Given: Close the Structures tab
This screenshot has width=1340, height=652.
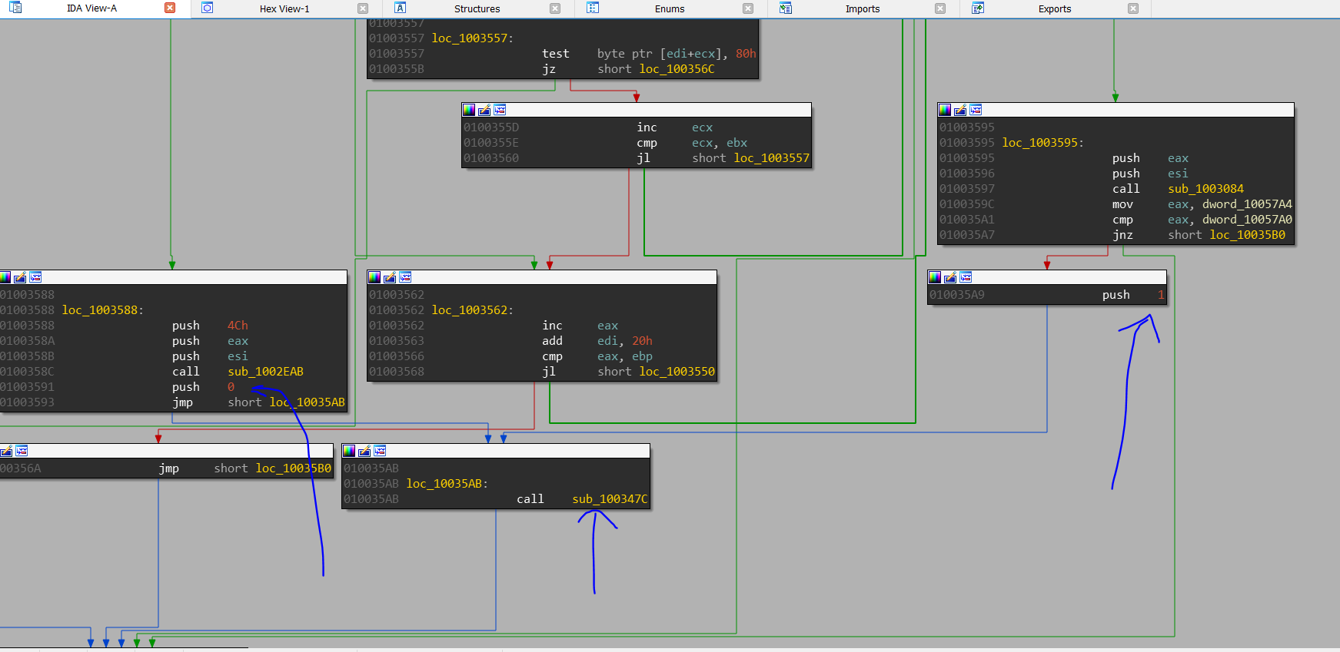Looking at the screenshot, I should (x=555, y=8).
